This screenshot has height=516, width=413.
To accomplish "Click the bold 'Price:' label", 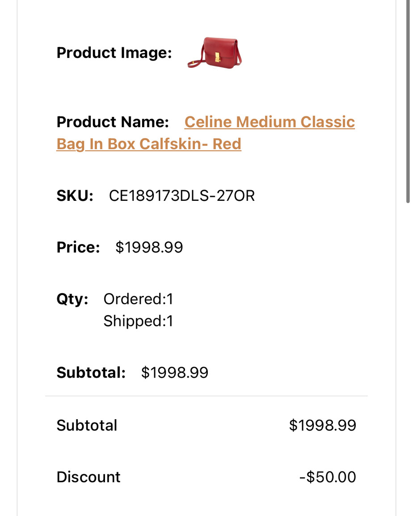I will click(x=78, y=247).
